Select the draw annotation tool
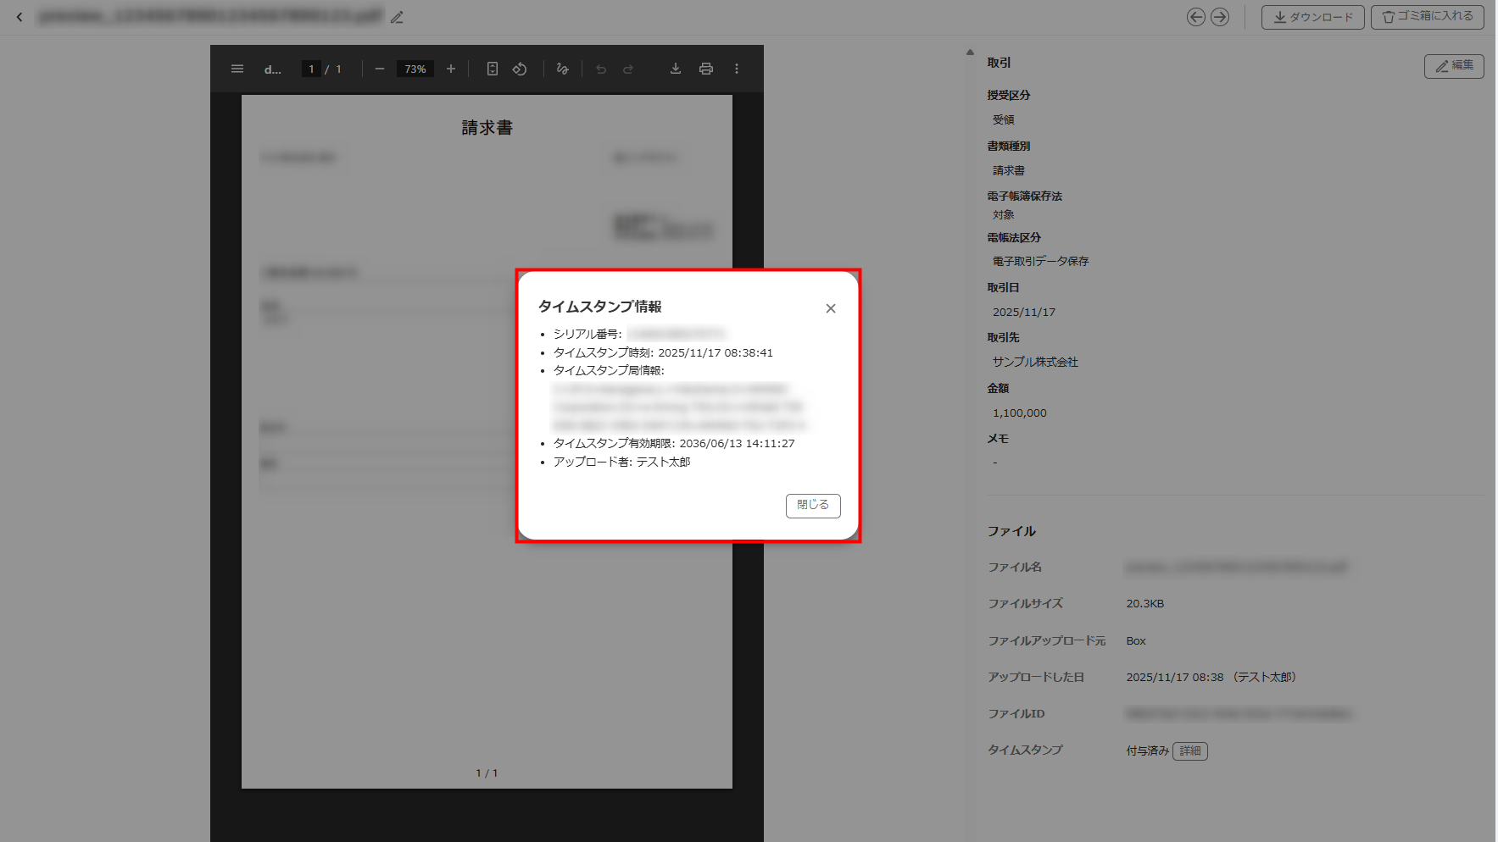The height and width of the screenshot is (842, 1498). (562, 69)
